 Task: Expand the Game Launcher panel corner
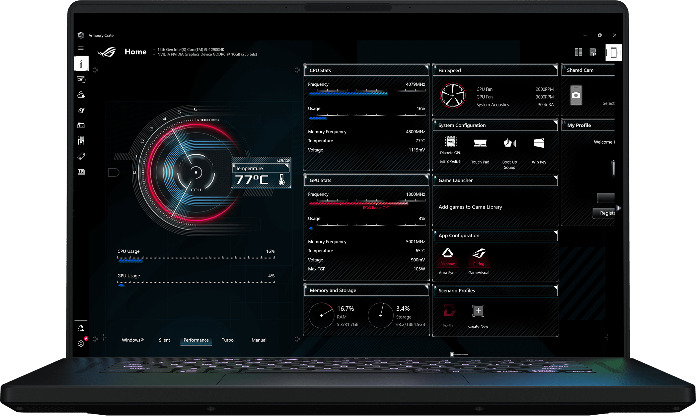pos(555,177)
